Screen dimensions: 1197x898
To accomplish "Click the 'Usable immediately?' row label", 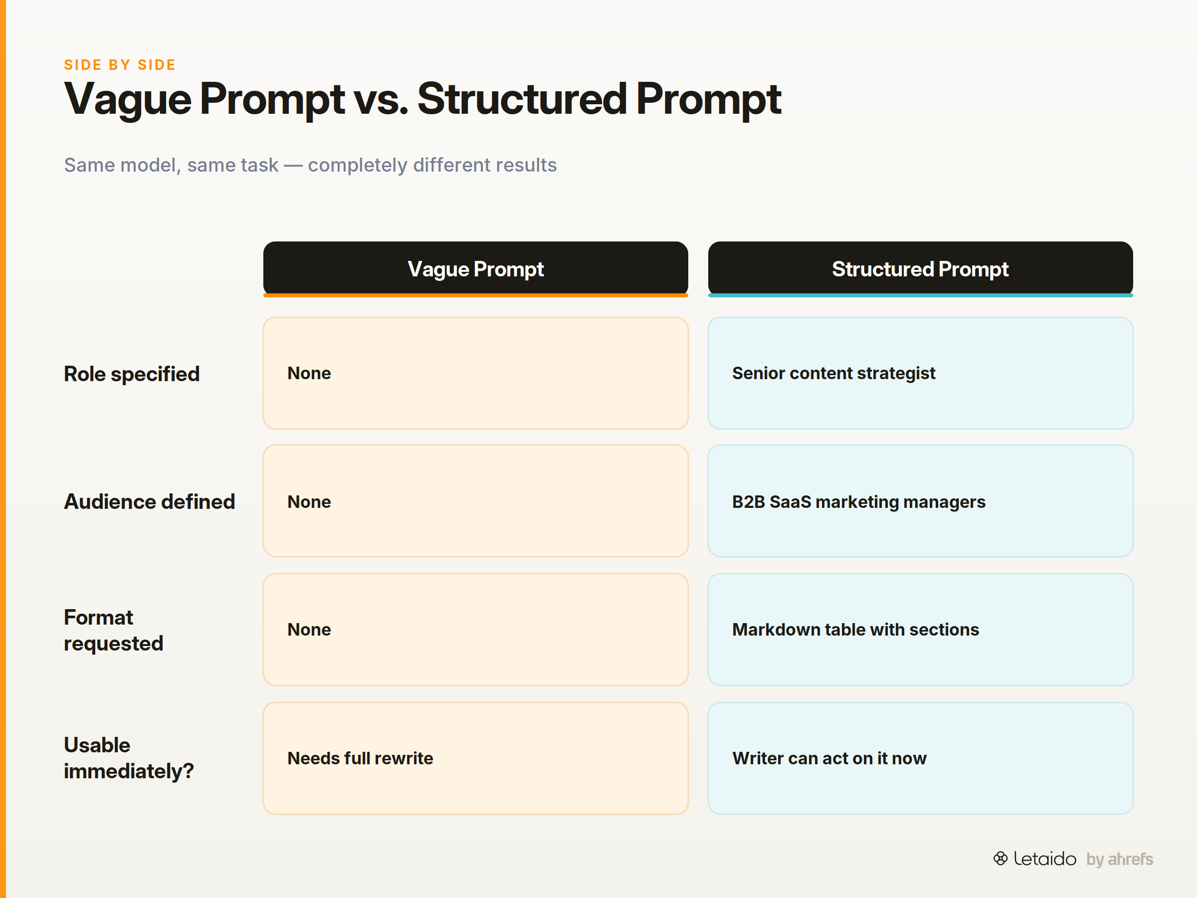I will point(129,758).
